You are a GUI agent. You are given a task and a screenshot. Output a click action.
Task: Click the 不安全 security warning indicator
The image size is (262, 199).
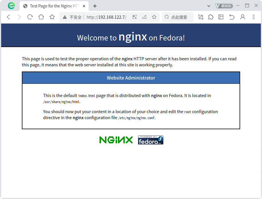click(72, 17)
